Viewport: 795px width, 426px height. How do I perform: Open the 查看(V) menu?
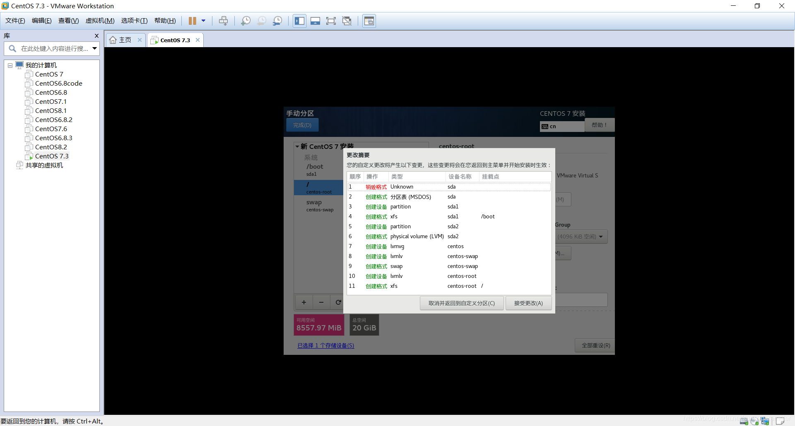tap(68, 21)
